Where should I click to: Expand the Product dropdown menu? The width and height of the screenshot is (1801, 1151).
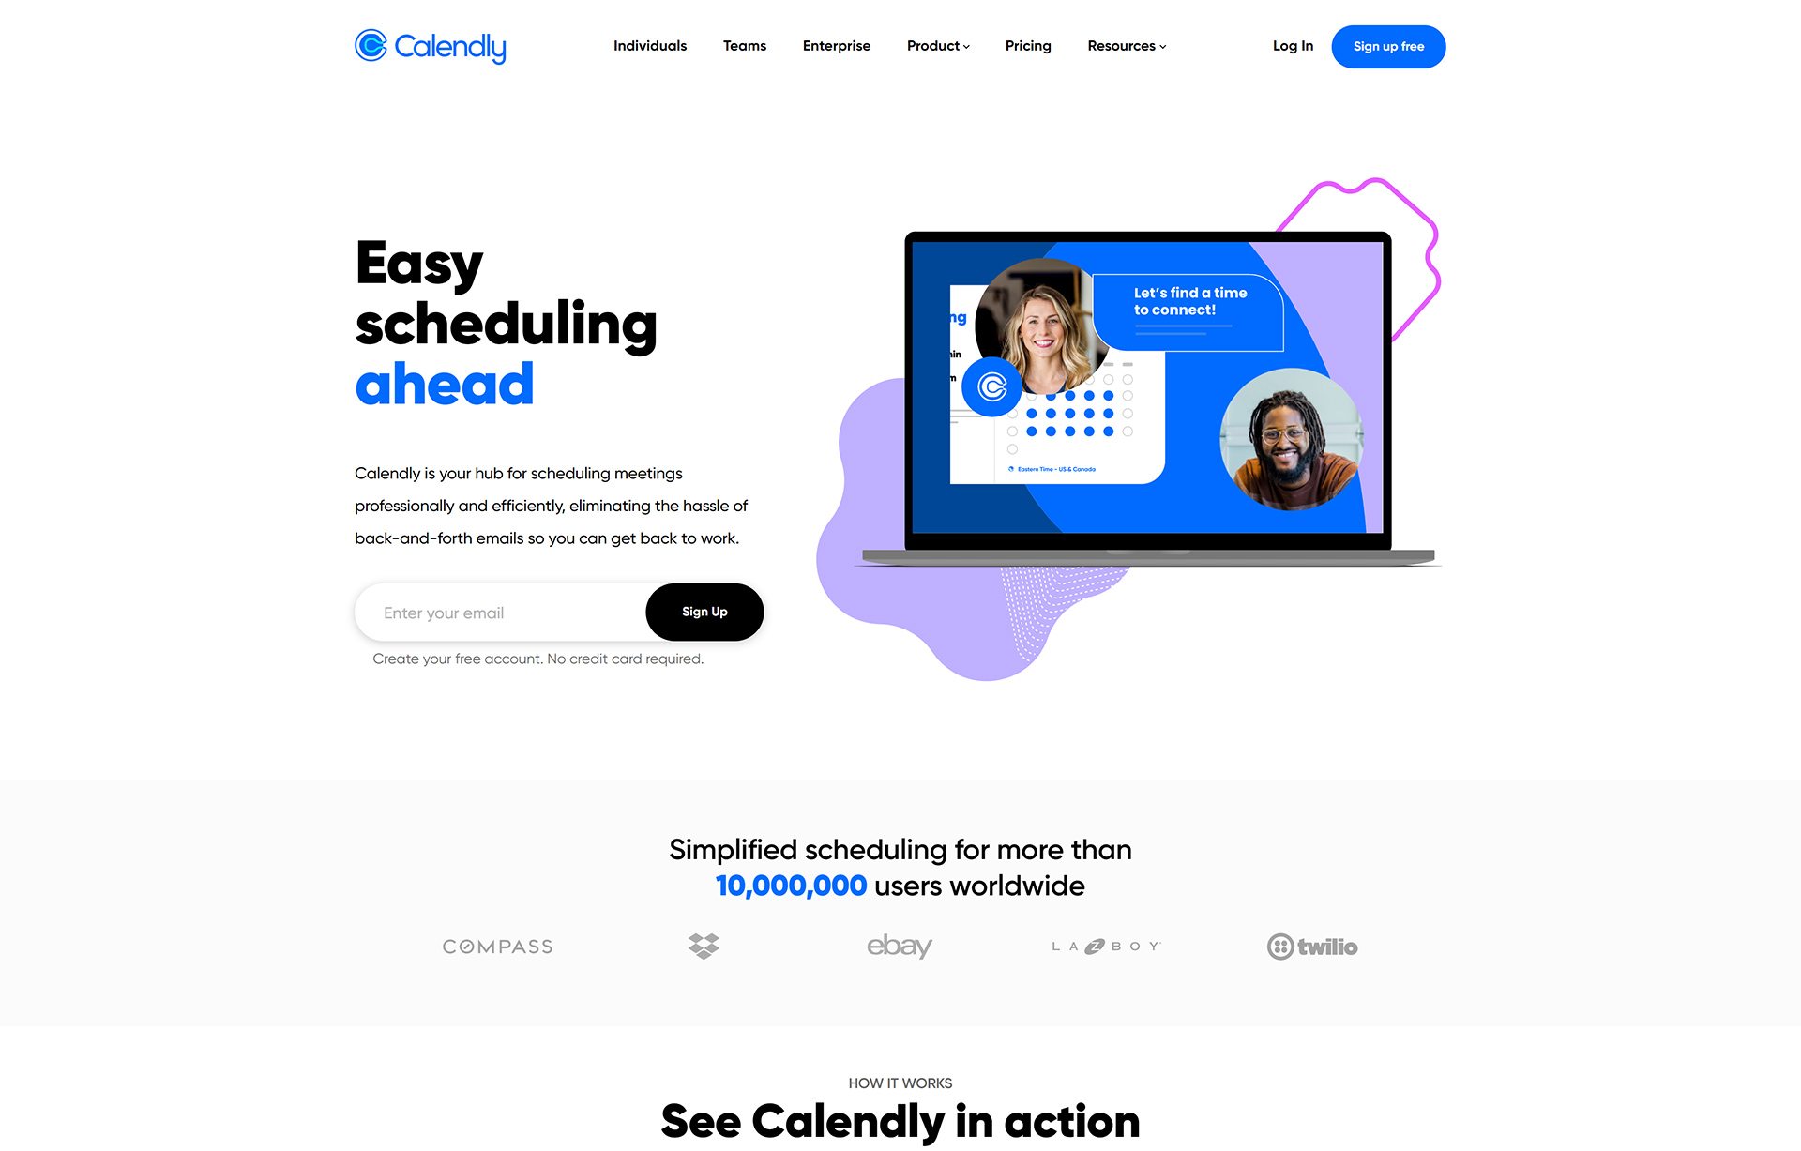coord(939,46)
